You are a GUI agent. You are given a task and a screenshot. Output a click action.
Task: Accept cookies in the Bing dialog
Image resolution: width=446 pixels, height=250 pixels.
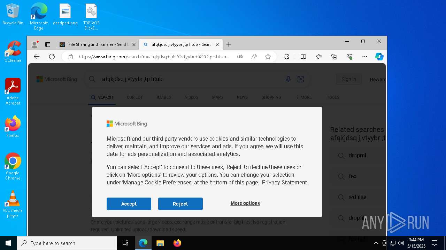(129, 204)
